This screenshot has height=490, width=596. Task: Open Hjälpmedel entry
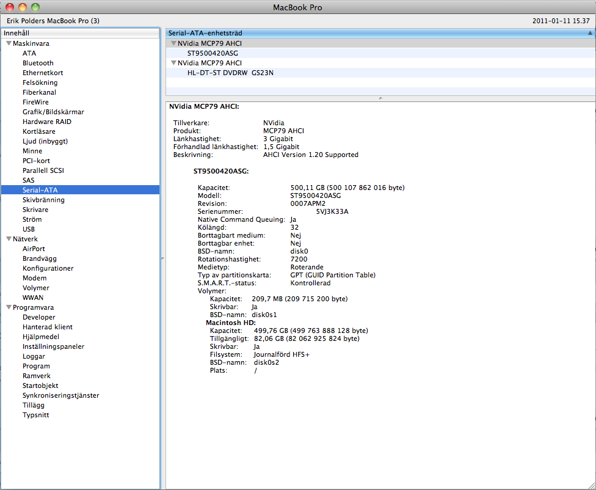41,337
